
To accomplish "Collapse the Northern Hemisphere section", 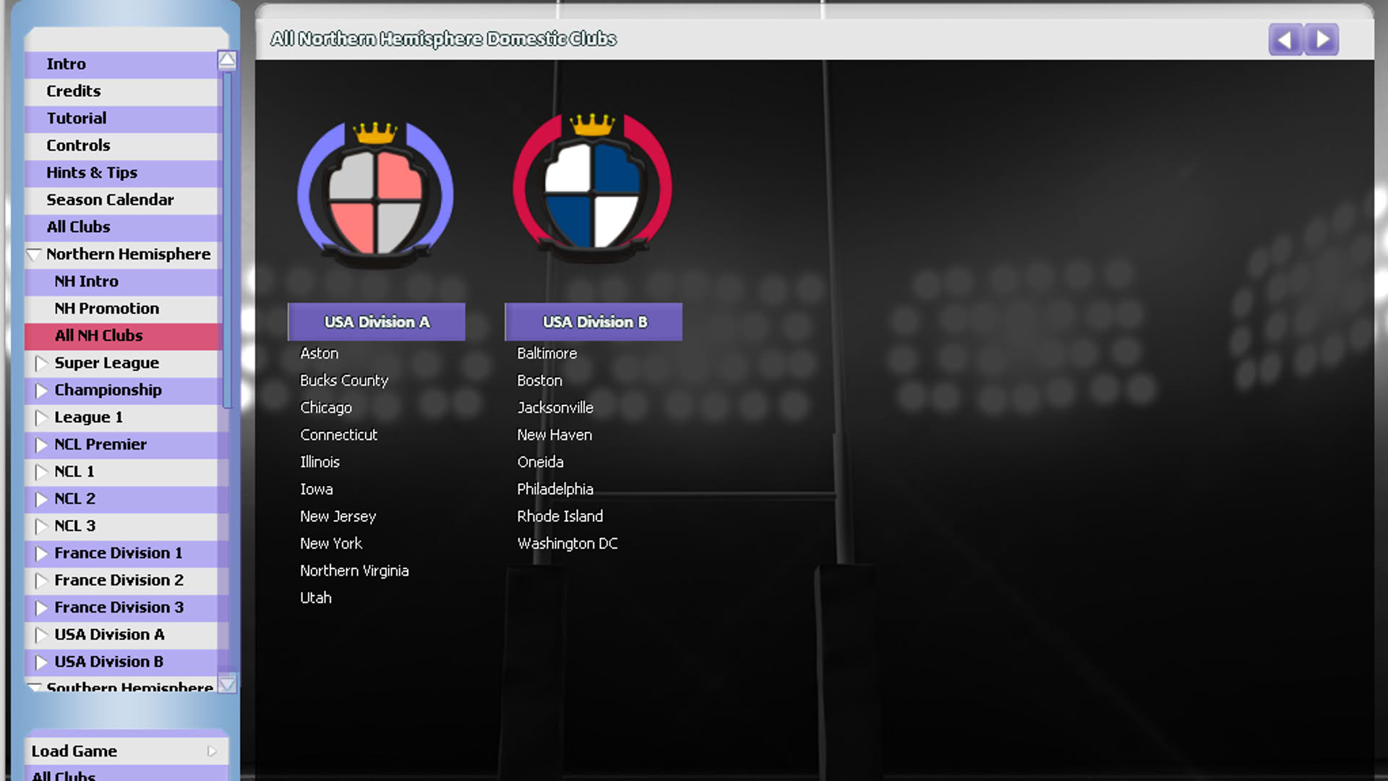I will click(x=33, y=255).
